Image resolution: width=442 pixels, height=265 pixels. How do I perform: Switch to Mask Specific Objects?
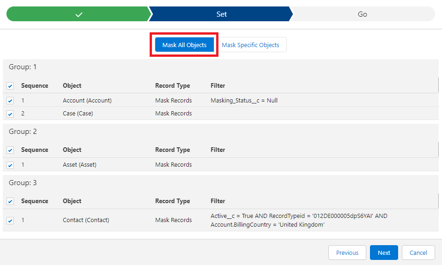coord(250,45)
